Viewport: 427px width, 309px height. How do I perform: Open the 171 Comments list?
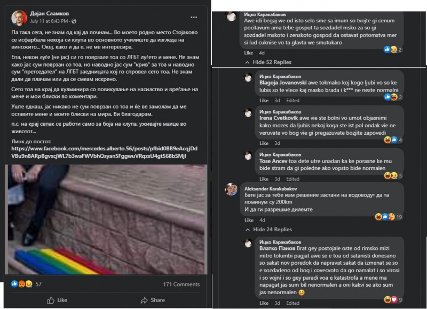[x=181, y=284]
